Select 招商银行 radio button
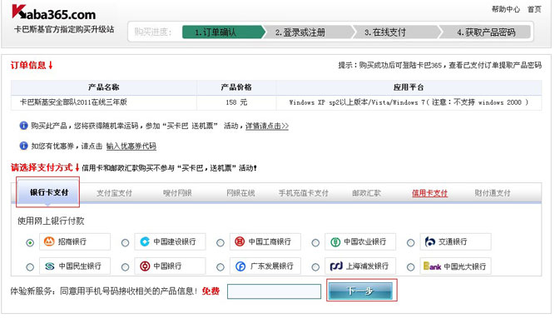Image resolution: width=555 pixels, height=318 pixels. pyautogui.click(x=30, y=242)
